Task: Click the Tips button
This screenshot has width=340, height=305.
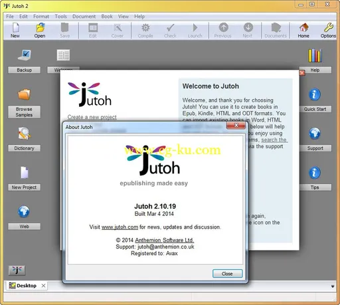Action: 315,187
